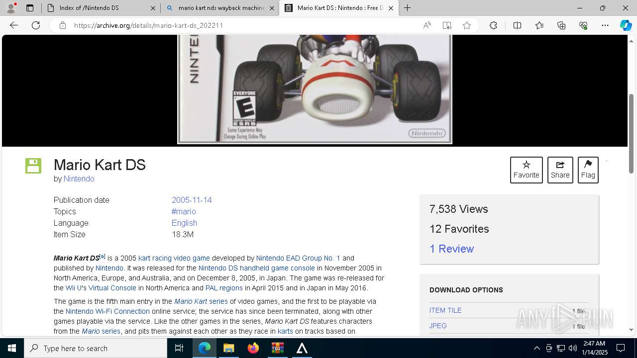Switch to Index of /Nintendo DS tab
Screen dimensions: 637x358
coord(101,8)
